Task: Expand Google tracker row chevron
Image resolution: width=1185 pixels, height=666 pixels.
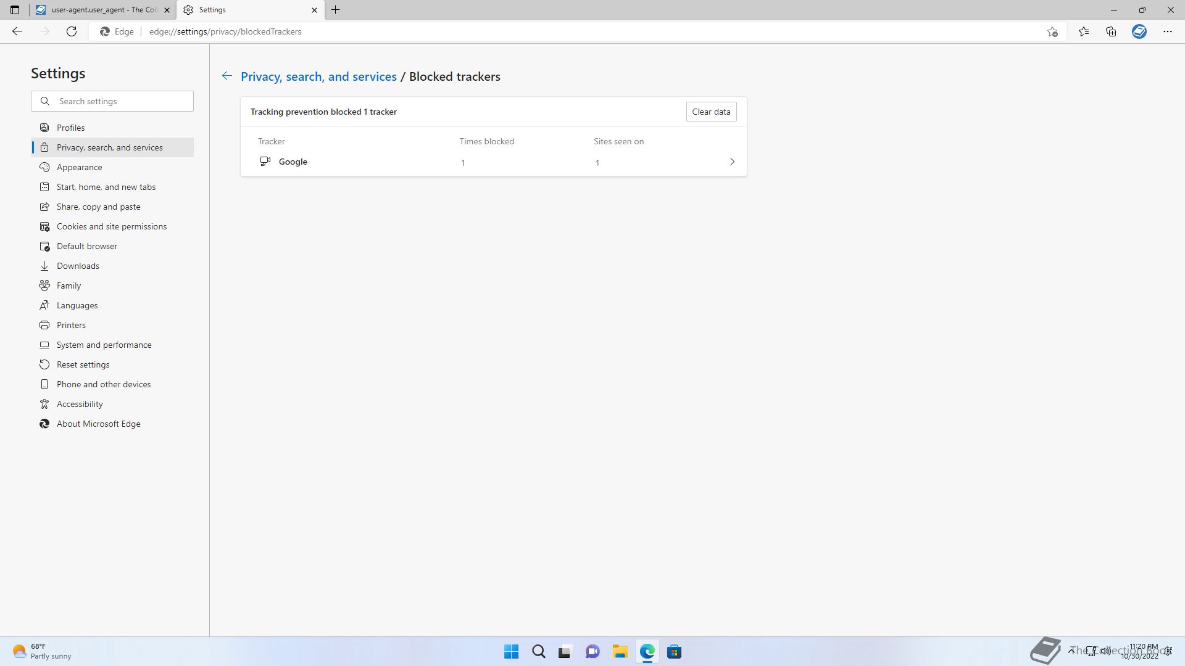Action: click(732, 162)
